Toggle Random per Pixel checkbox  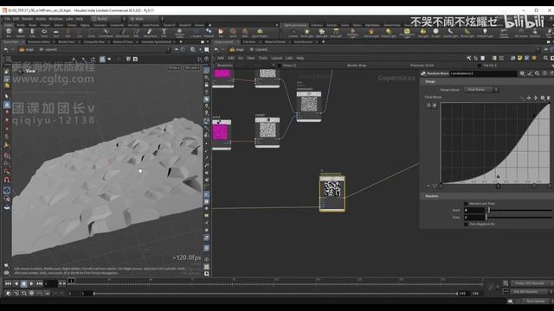click(466, 204)
